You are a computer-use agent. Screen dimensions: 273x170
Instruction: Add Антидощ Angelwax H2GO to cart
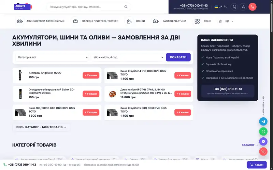coord(91,75)
